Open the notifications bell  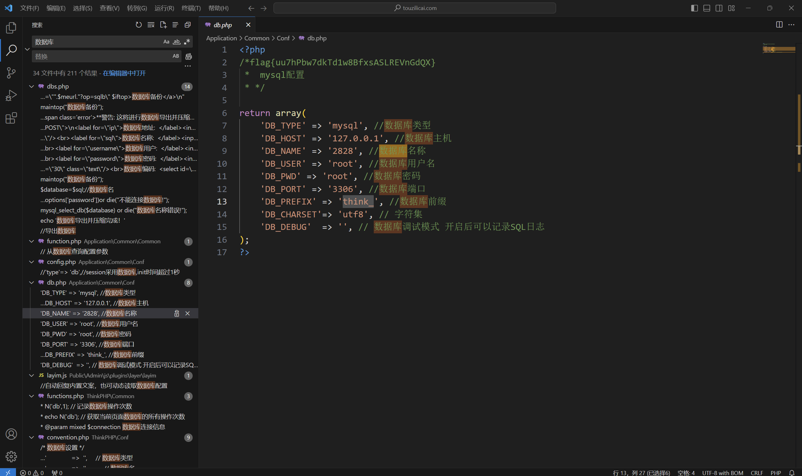(x=792, y=473)
